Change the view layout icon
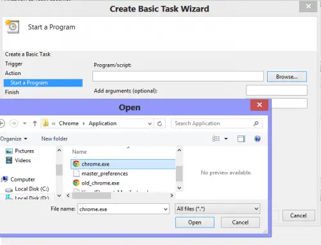Viewport: 321px width, 245px height. (216, 139)
